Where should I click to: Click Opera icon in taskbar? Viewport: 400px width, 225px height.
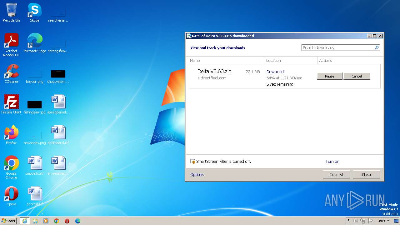[x=67, y=221]
